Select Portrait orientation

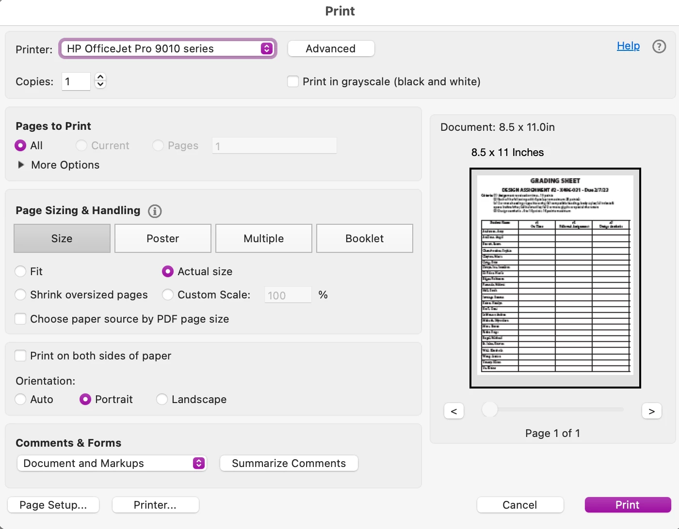coord(85,399)
